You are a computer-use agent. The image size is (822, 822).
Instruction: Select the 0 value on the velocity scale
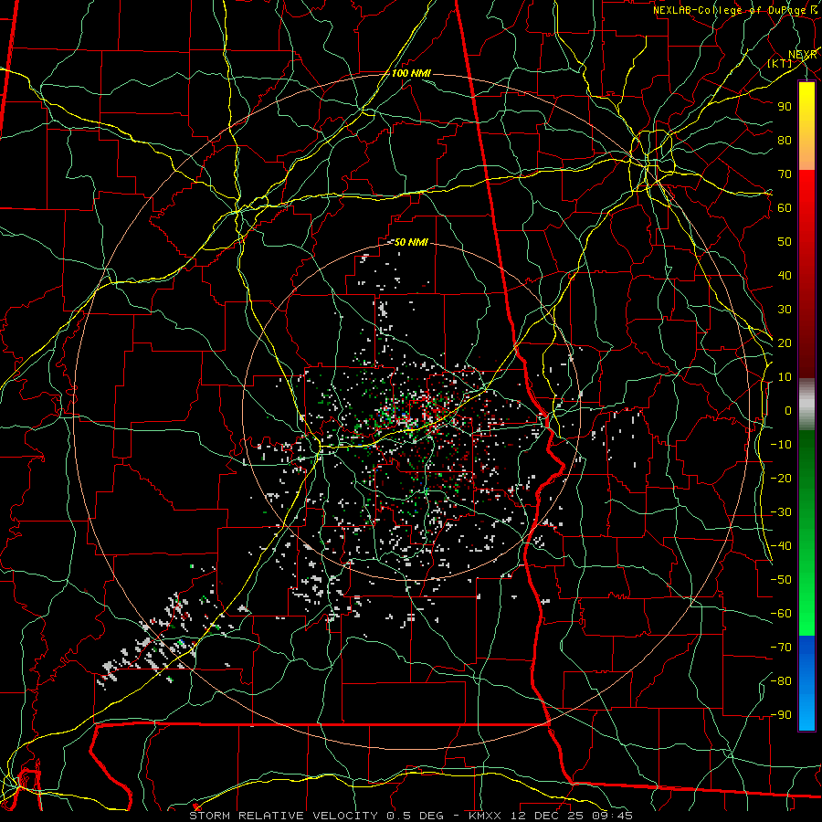(787, 410)
